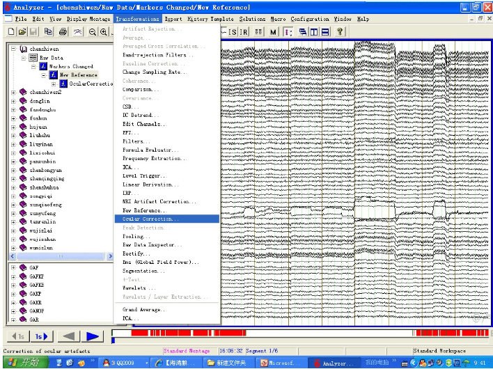The image size is (493, 369).
Task: Choose Raw Data Inspector menu entry
Action: point(167,244)
